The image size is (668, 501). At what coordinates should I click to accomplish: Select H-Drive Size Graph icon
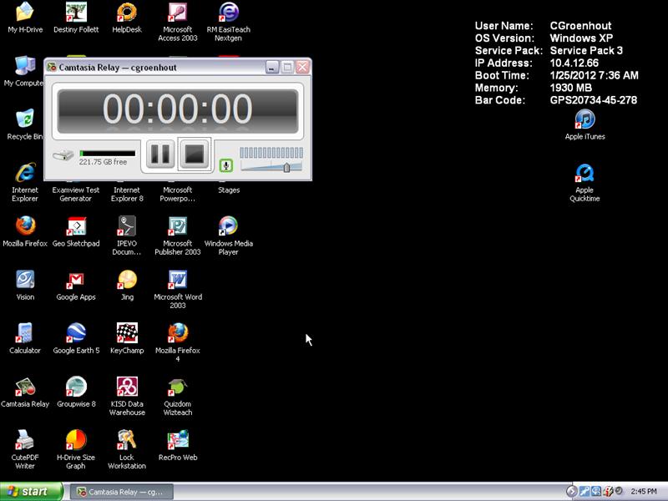pyautogui.click(x=76, y=449)
